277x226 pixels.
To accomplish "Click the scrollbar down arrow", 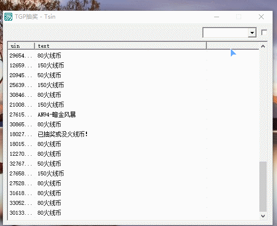I will (263, 216).
